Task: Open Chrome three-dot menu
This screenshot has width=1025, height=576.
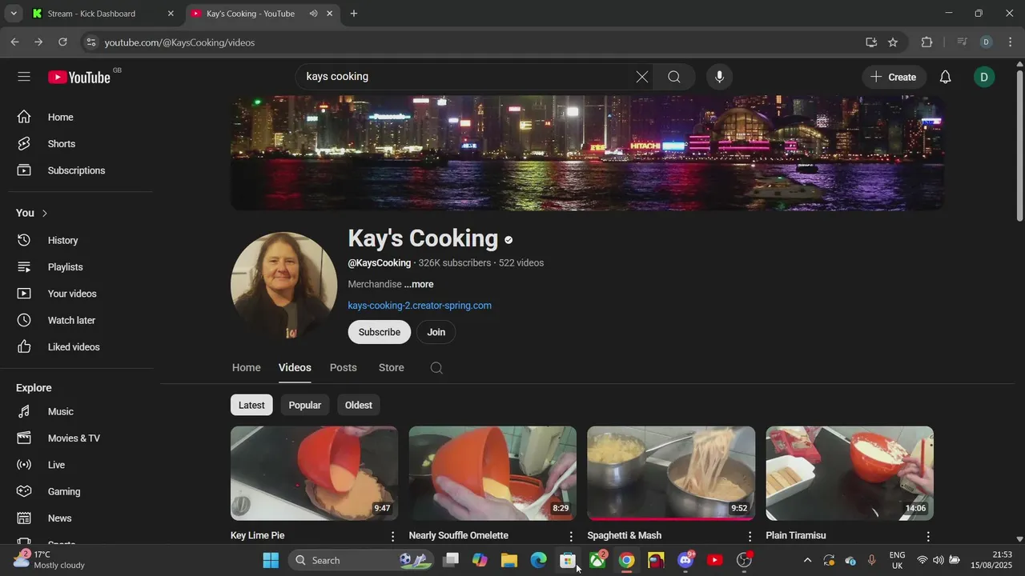Action: coord(1011,42)
